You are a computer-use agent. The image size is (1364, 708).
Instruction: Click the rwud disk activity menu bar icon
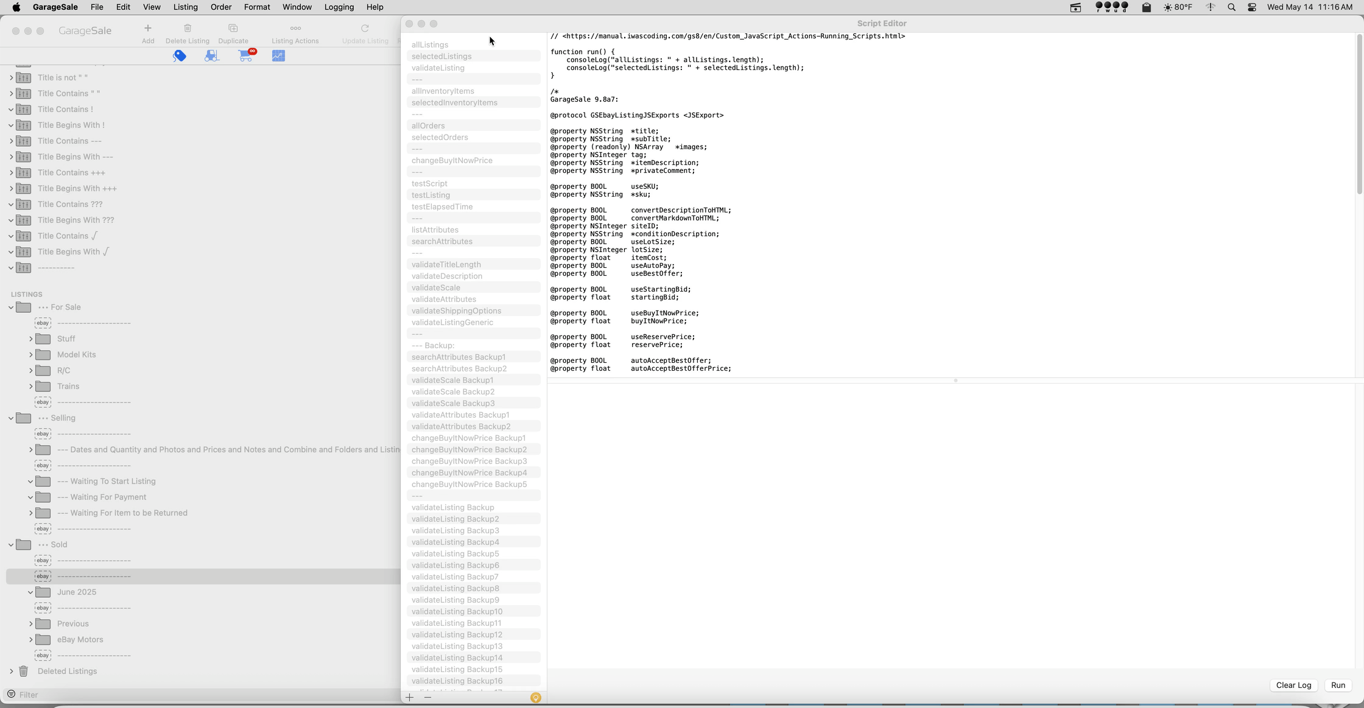point(1112,7)
